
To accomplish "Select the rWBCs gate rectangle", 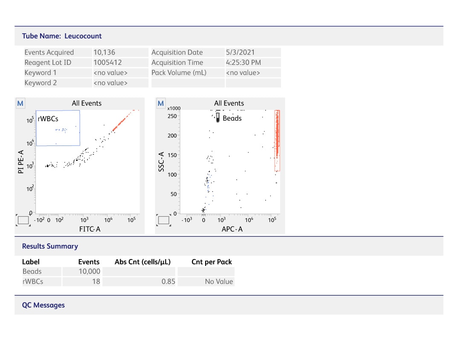I will 58,128.
